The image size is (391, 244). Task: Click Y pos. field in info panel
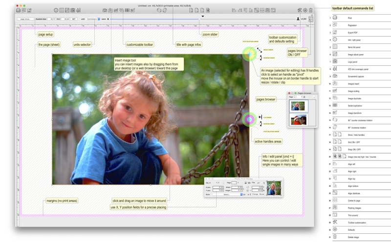click(x=218, y=190)
